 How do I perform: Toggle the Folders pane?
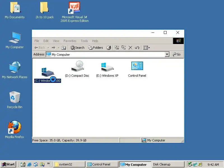(95, 48)
